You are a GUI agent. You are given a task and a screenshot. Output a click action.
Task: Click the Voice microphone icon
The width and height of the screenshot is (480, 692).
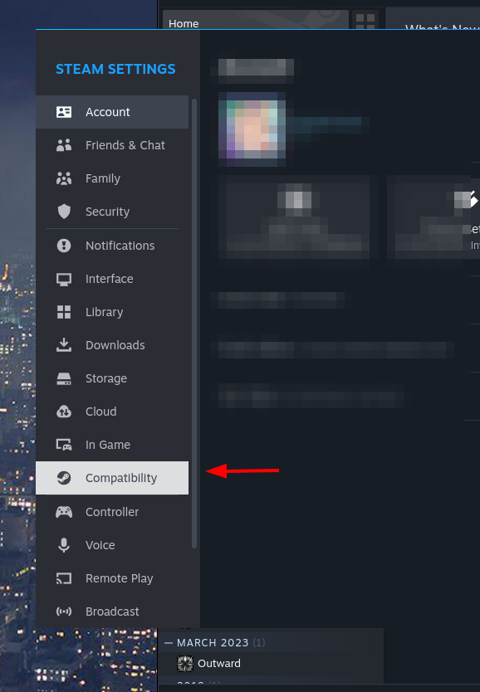[64, 545]
